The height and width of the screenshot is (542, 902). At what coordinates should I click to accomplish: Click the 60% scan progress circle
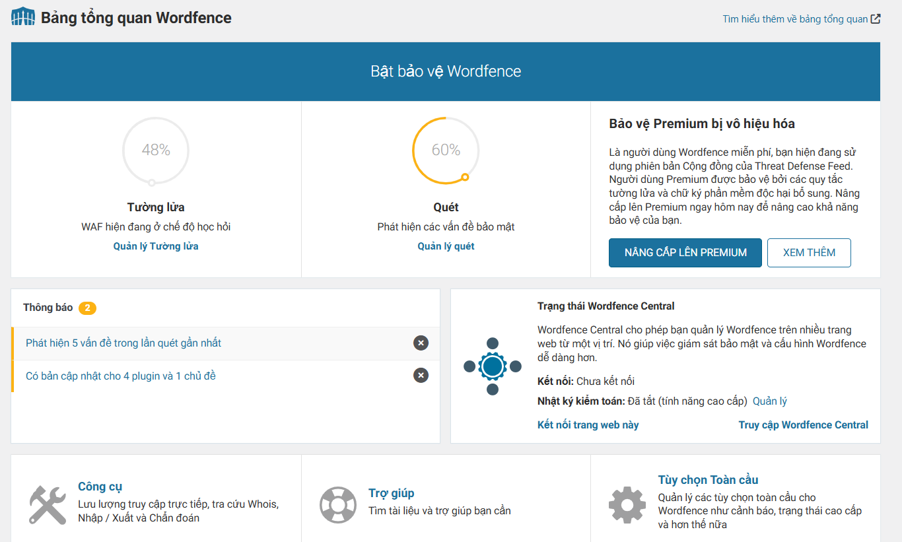[x=446, y=151]
